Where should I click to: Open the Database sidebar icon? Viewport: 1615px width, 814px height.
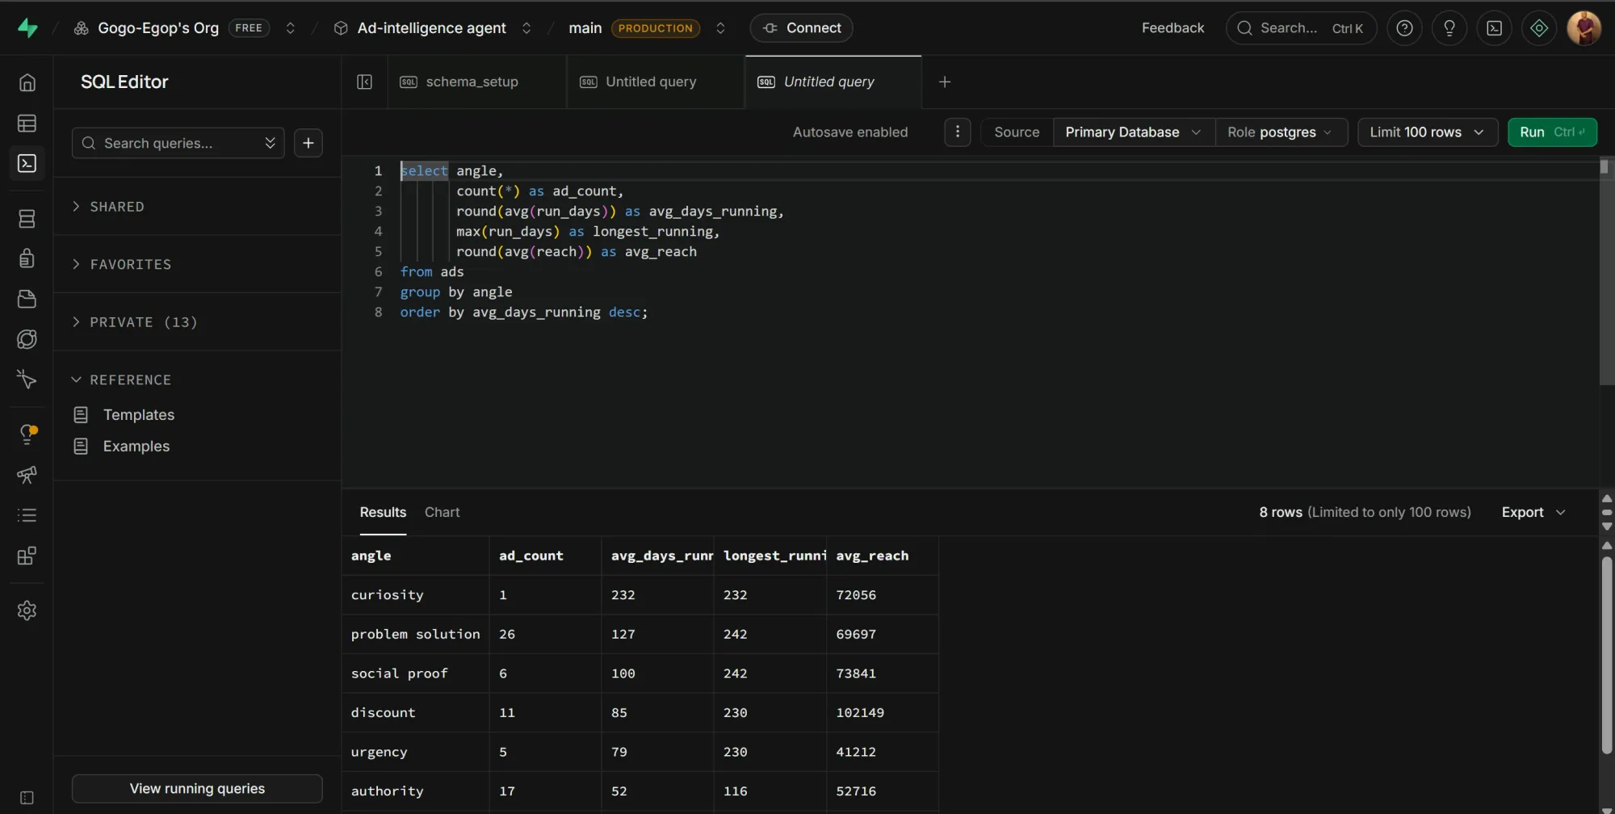(27, 219)
